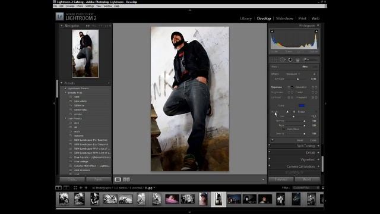380x214 pixels.
Task: Select the Graduated Filter tool
Action: 297,59
